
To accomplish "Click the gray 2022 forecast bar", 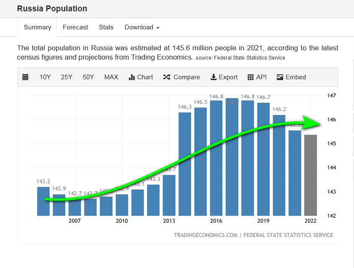I will click(x=310, y=176).
